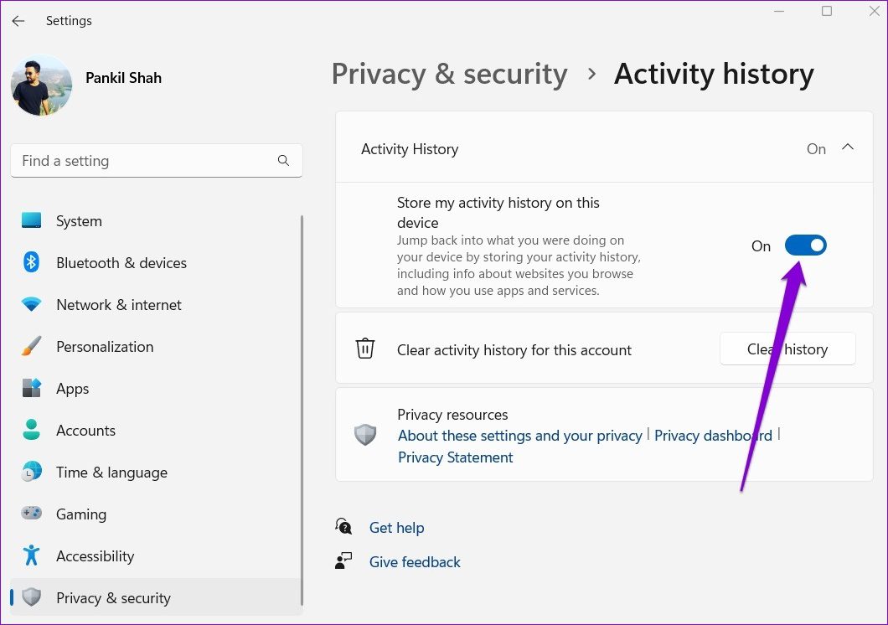The width and height of the screenshot is (888, 625).
Task: Navigate to Privacy & security breadcrumb
Action: click(449, 74)
